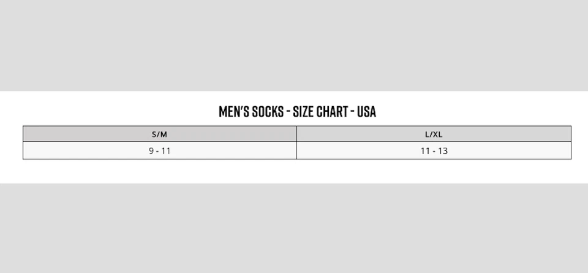Click the divider between S/M and L/XL headers
This screenshot has height=273, width=588.
click(x=296, y=134)
